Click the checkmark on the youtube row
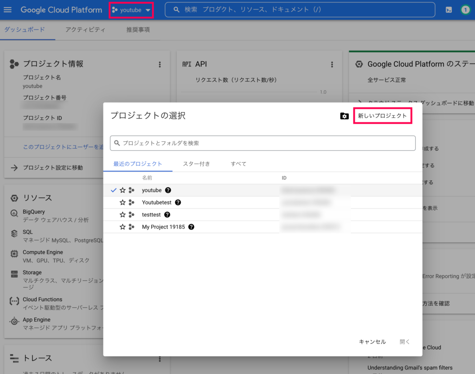 coord(113,190)
